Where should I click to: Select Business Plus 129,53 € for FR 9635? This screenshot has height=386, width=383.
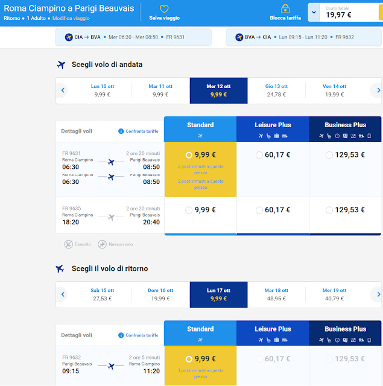tap(329, 210)
